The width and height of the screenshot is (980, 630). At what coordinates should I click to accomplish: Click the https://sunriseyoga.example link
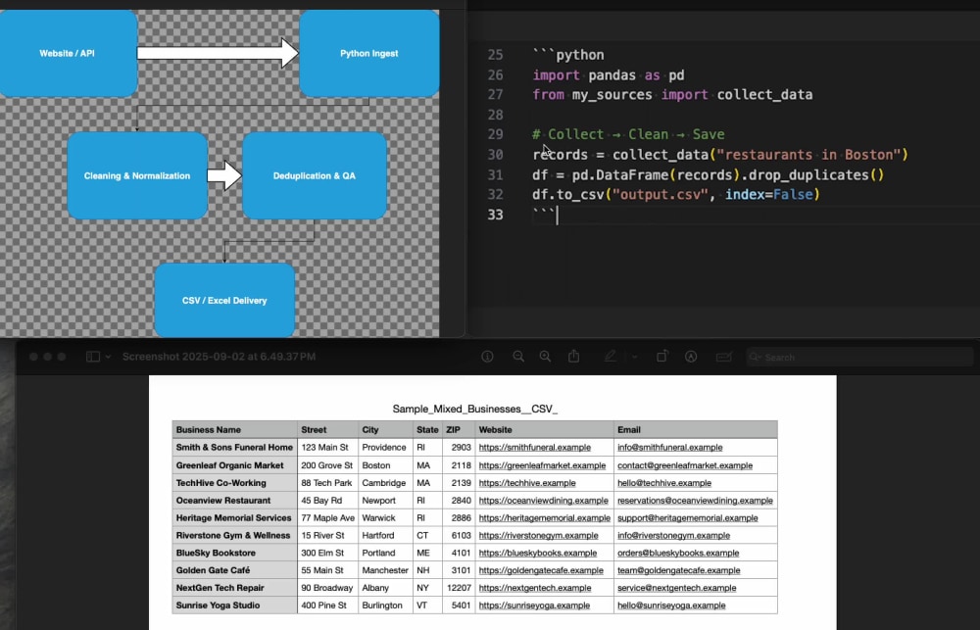[534, 606]
